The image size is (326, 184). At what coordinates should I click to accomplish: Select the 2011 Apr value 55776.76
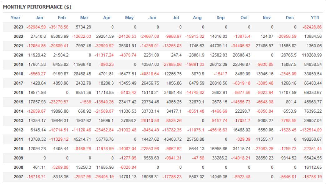tap(105, 139)
